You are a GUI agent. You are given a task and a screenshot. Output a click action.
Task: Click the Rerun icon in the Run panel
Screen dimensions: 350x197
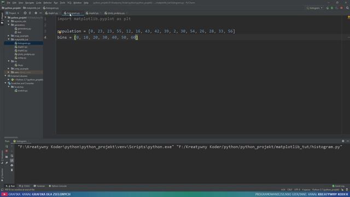(x=7, y=147)
